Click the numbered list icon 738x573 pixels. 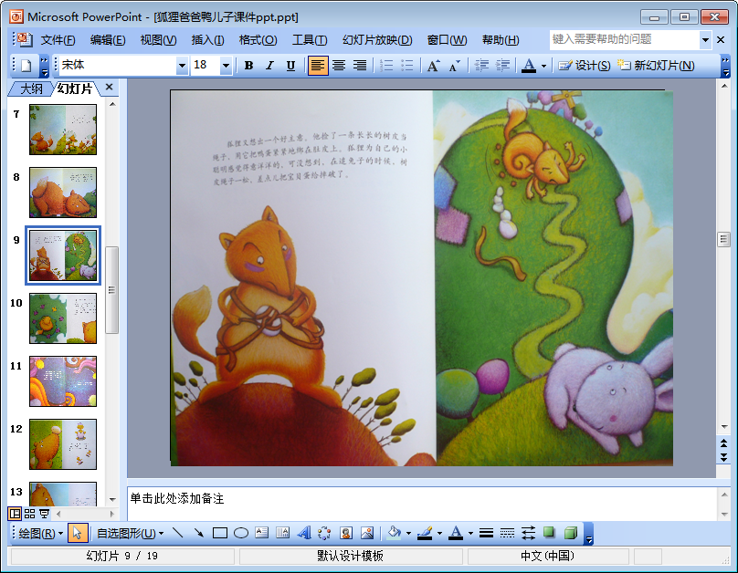pyautogui.click(x=386, y=66)
